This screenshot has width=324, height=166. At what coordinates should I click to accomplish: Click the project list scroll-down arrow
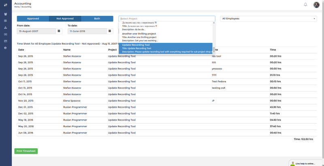point(214,53)
